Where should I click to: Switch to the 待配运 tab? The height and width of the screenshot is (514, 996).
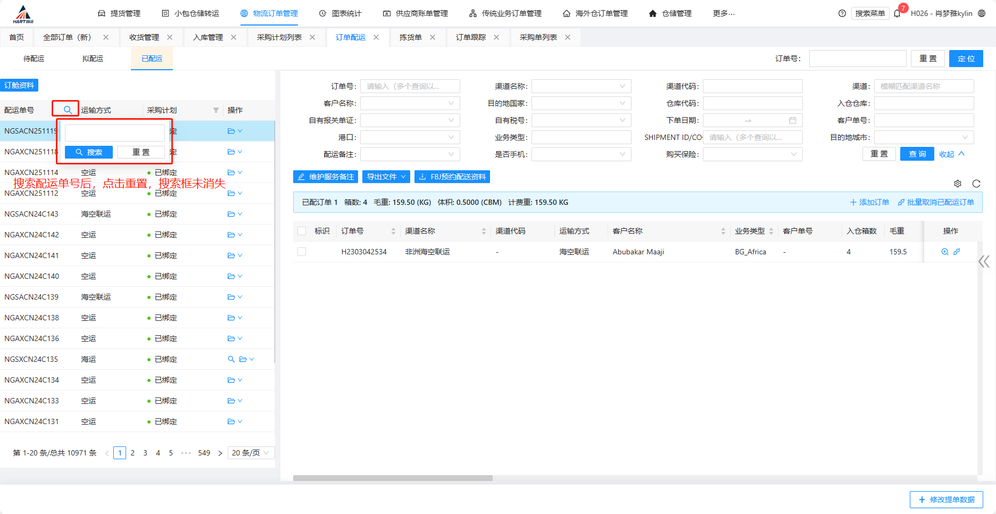tap(34, 59)
